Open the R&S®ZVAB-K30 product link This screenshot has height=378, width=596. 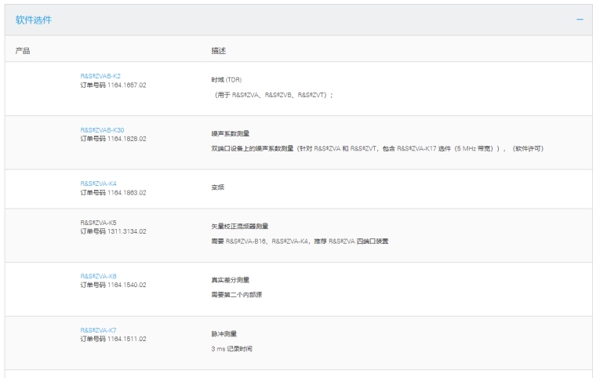tap(102, 130)
